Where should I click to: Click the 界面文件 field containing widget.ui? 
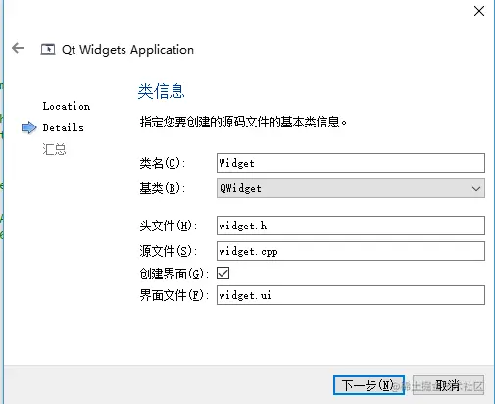point(351,295)
